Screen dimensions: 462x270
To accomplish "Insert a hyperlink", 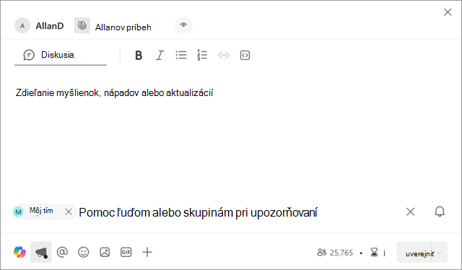I will coord(224,55).
